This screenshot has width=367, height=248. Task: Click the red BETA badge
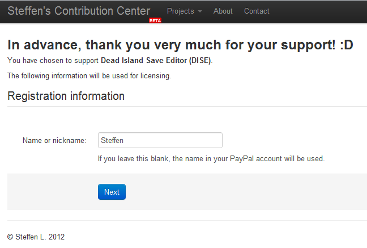(x=155, y=20)
